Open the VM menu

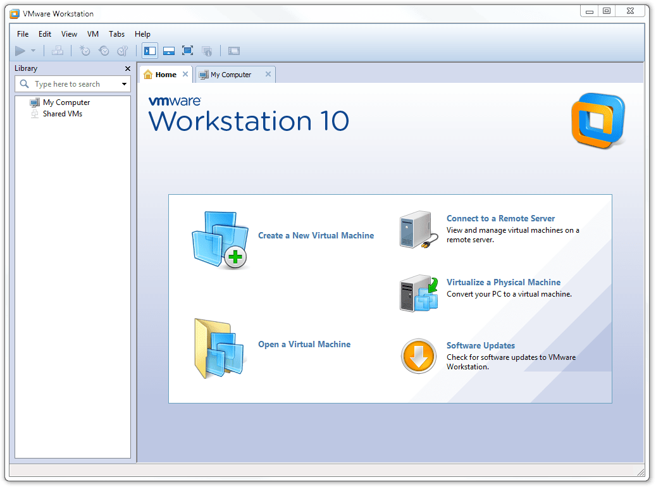93,34
